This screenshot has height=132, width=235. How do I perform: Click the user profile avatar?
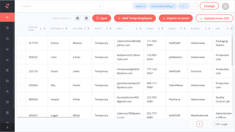pyautogui.click(x=226, y=6)
